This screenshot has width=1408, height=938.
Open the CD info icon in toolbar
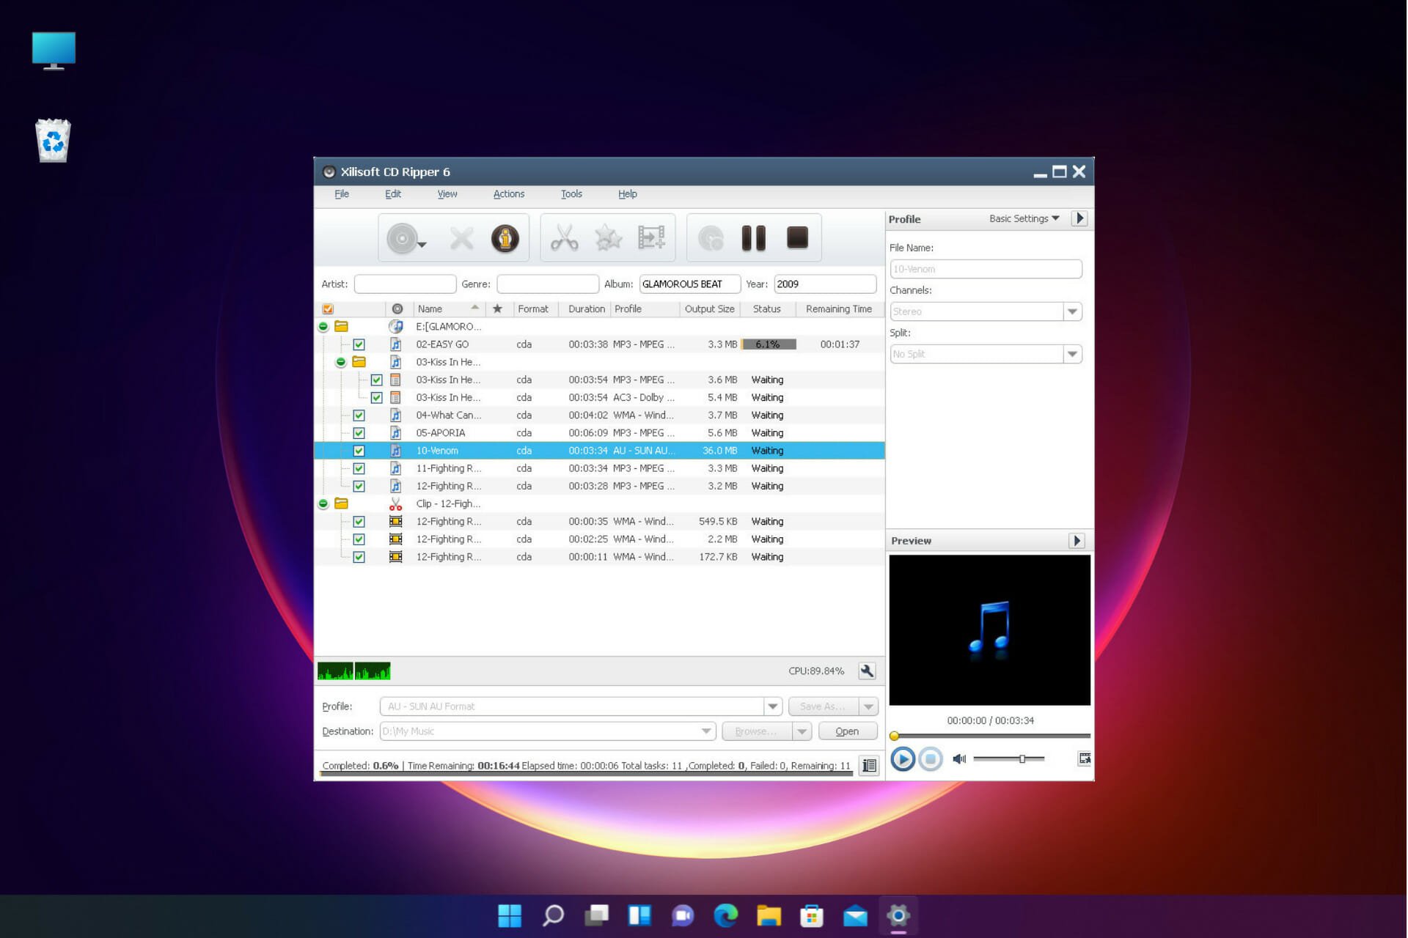[505, 238]
